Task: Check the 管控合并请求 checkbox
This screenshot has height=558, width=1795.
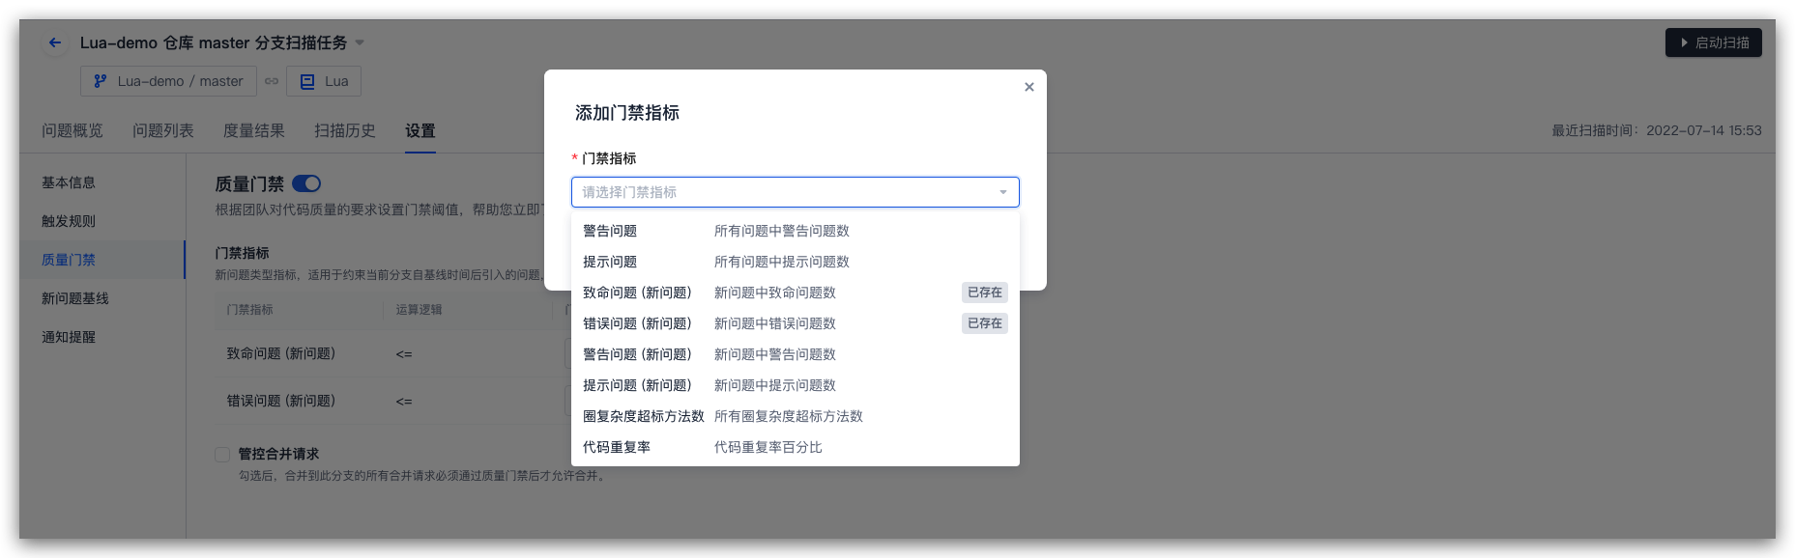Action: click(222, 454)
